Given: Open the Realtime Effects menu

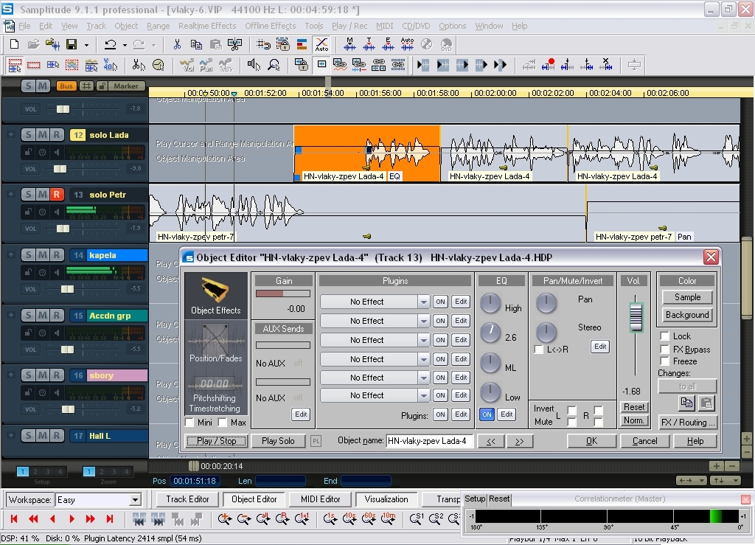Looking at the screenshot, I should tap(207, 26).
